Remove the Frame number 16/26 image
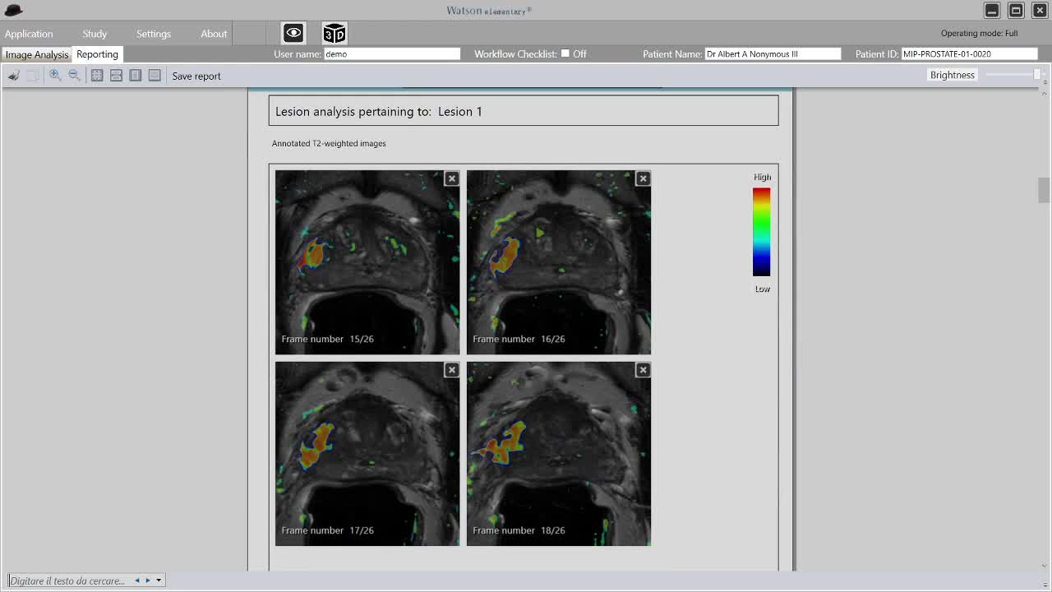The width and height of the screenshot is (1052, 592). pos(643,178)
